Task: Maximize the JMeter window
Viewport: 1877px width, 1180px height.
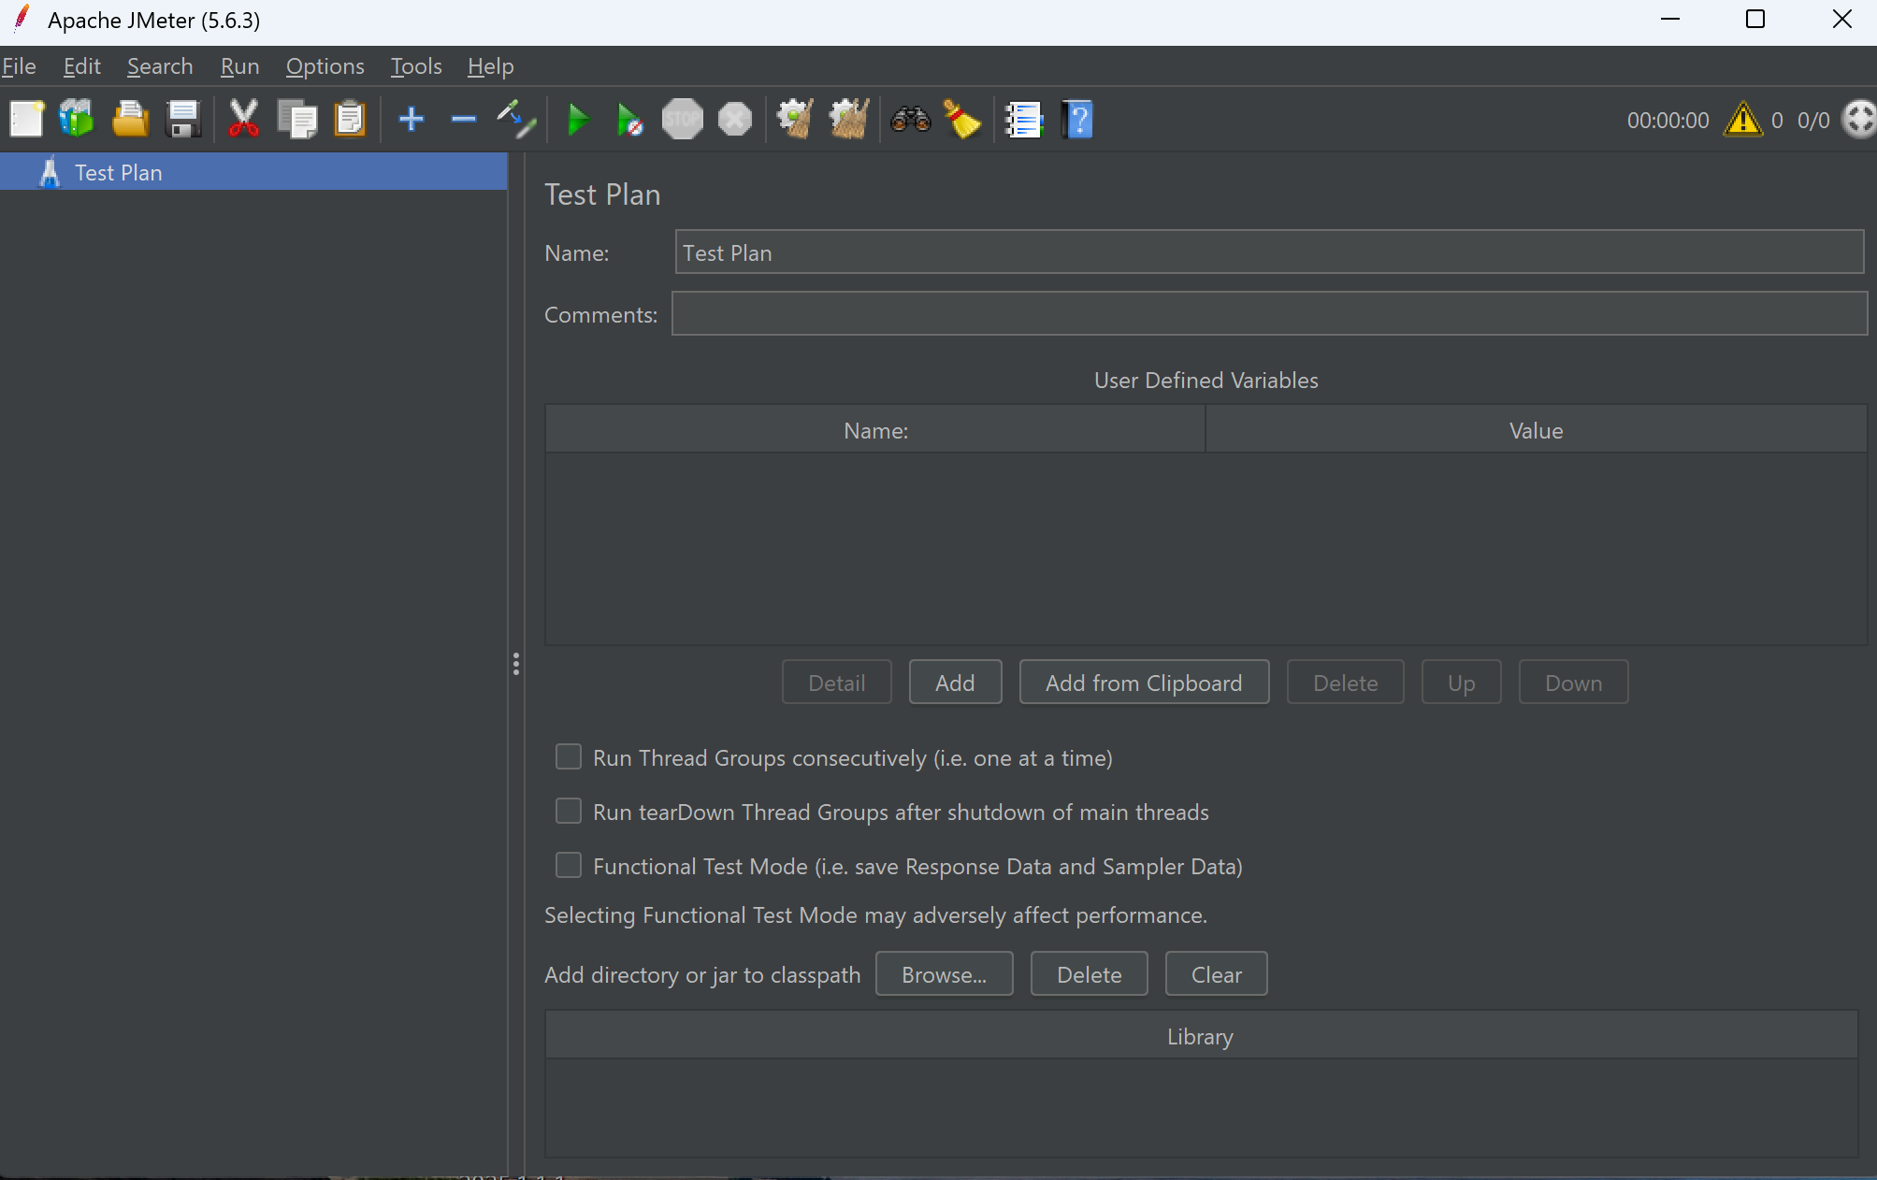Action: tap(1755, 19)
